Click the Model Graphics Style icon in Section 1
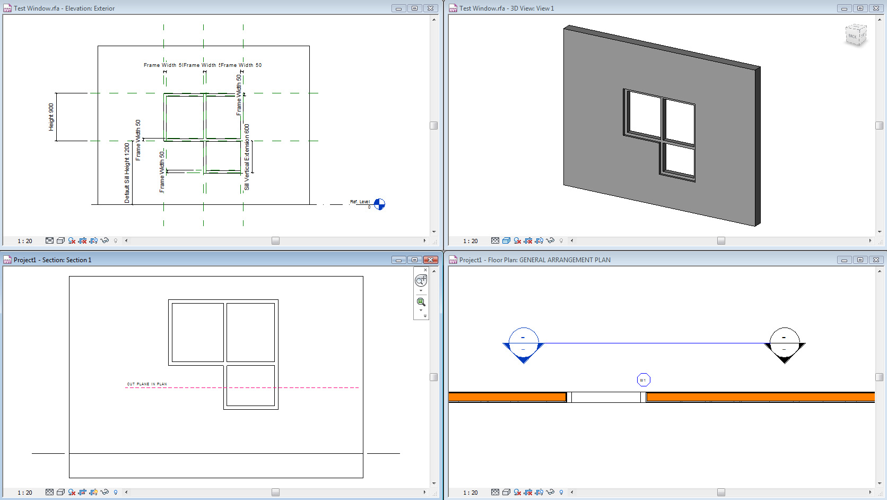887x500 pixels. 61,492
